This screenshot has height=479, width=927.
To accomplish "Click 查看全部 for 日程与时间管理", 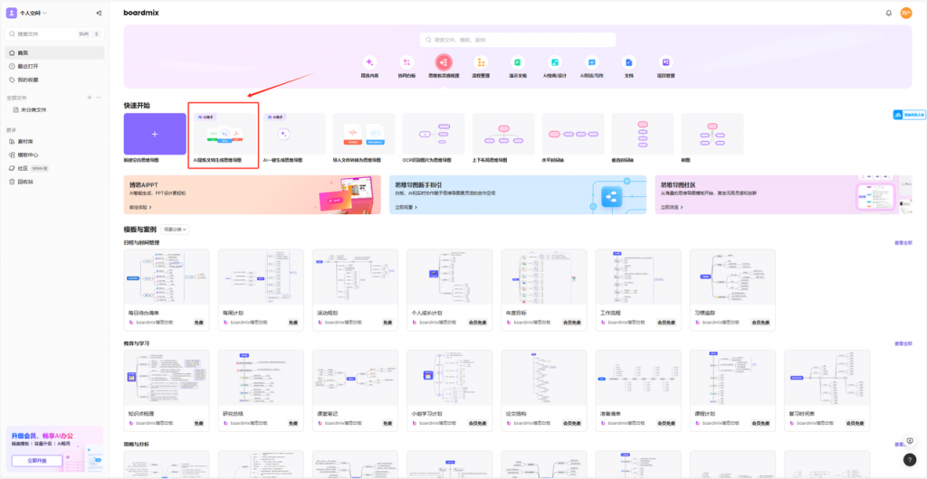I will (x=903, y=242).
